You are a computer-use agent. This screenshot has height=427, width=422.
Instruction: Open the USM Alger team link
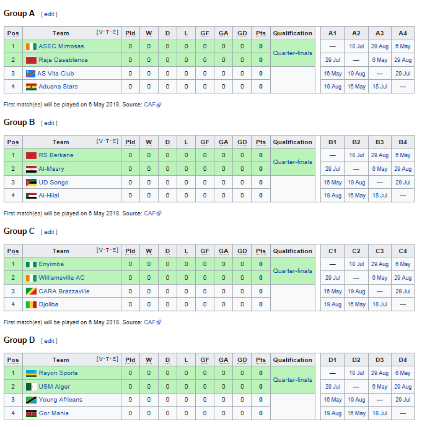[55, 387]
